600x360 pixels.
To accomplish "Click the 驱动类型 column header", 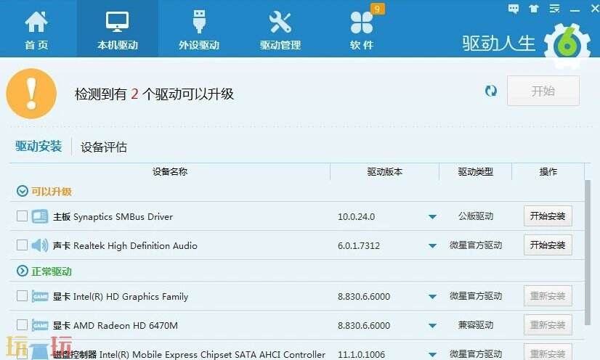I will coord(476,172).
